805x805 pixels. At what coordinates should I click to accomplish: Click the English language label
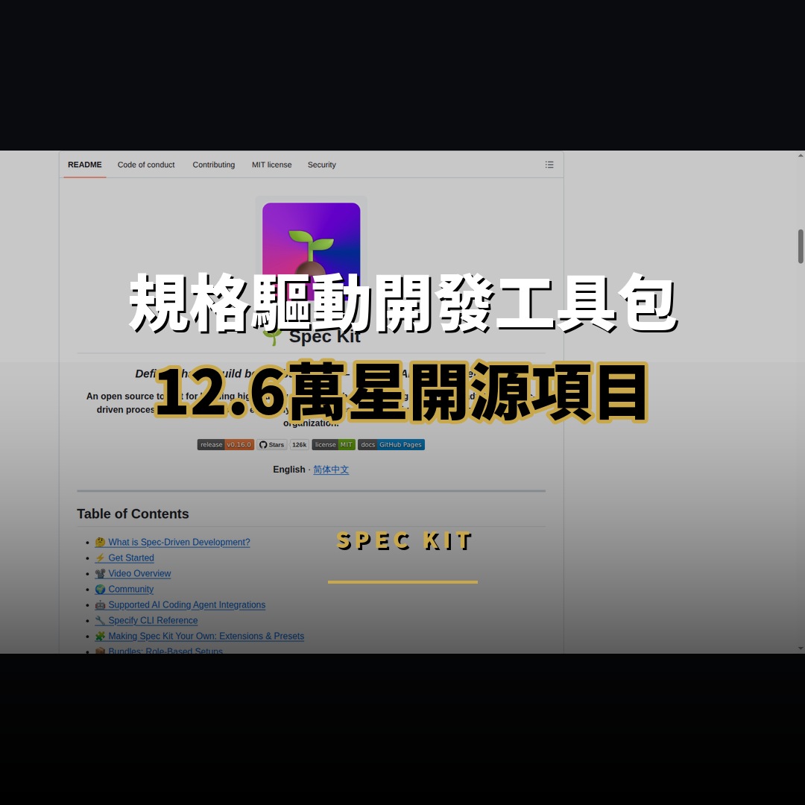point(289,470)
